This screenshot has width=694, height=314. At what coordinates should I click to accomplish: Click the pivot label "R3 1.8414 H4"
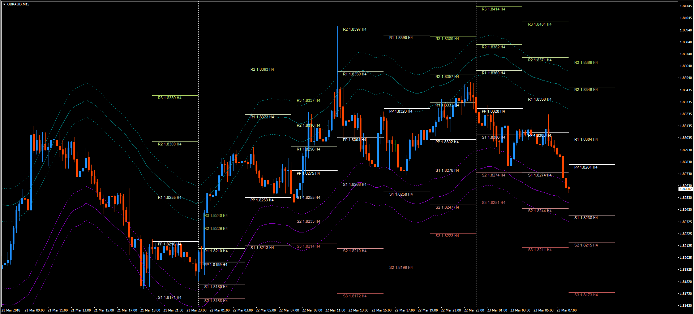click(493, 9)
